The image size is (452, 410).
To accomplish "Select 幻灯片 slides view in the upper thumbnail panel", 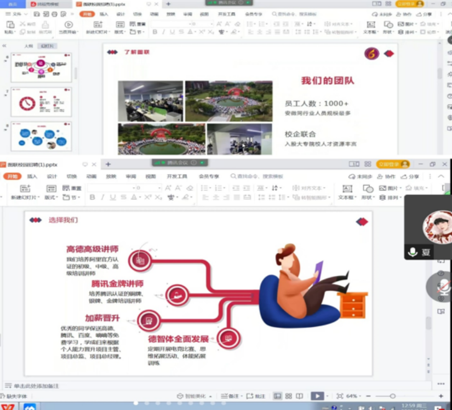I will 47,46.
